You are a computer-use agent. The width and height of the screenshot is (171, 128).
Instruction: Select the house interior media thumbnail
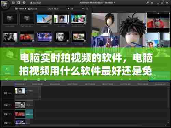point(79,37)
